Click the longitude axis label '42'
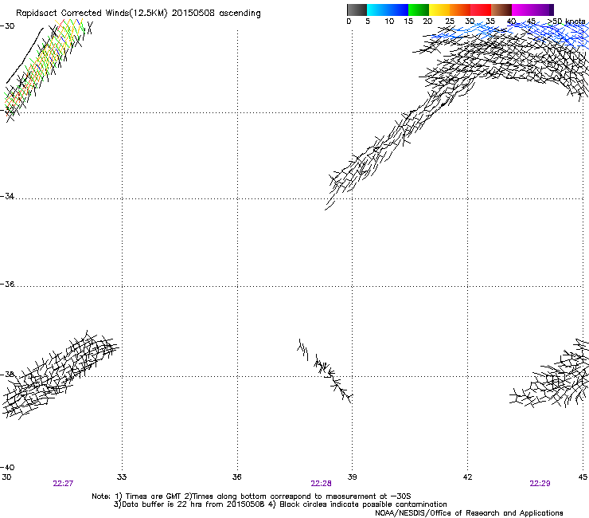This screenshot has width=589, height=518. [x=467, y=477]
